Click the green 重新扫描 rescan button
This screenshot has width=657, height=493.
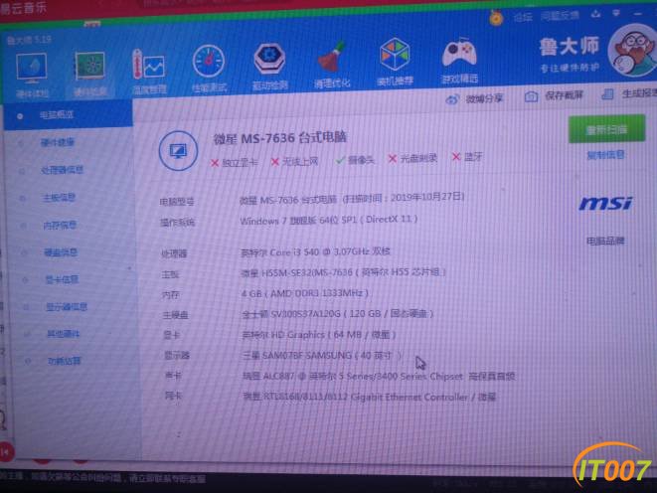(606, 129)
